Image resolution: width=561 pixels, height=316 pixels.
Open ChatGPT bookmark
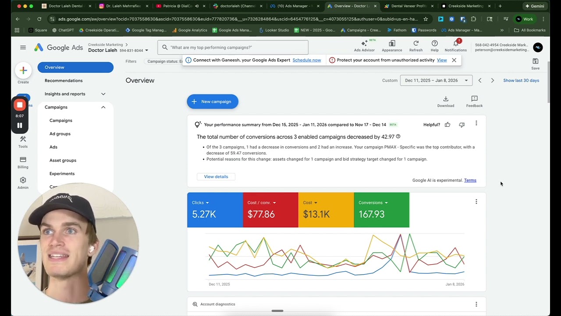[63, 30]
